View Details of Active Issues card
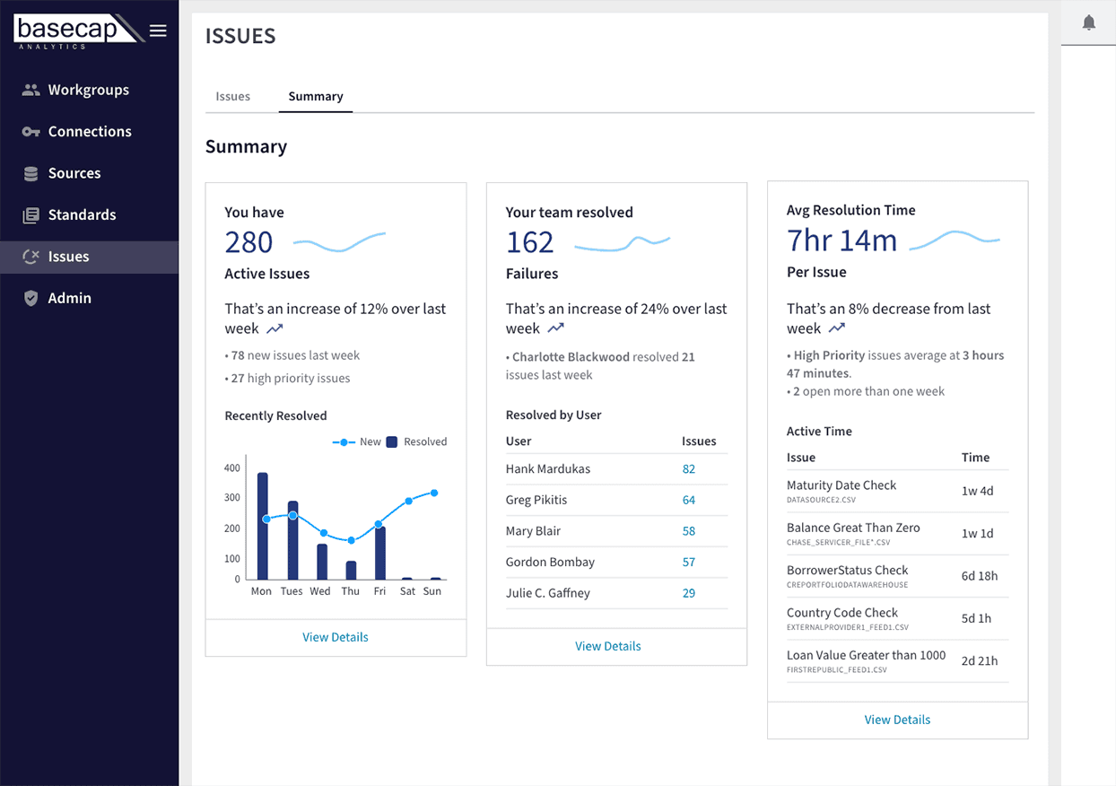Image resolution: width=1116 pixels, height=786 pixels. [x=336, y=637]
